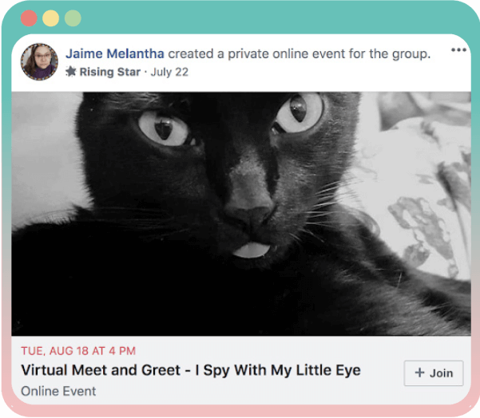Click the TUE, AUG 18 AT 4 PM date
480x418 pixels.
point(78,350)
